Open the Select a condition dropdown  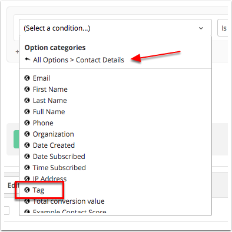115,28
